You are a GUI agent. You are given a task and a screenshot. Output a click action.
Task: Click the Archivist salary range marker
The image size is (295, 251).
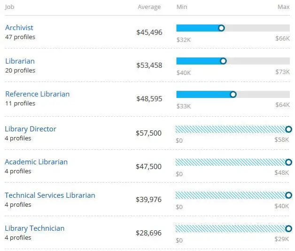[221, 28]
